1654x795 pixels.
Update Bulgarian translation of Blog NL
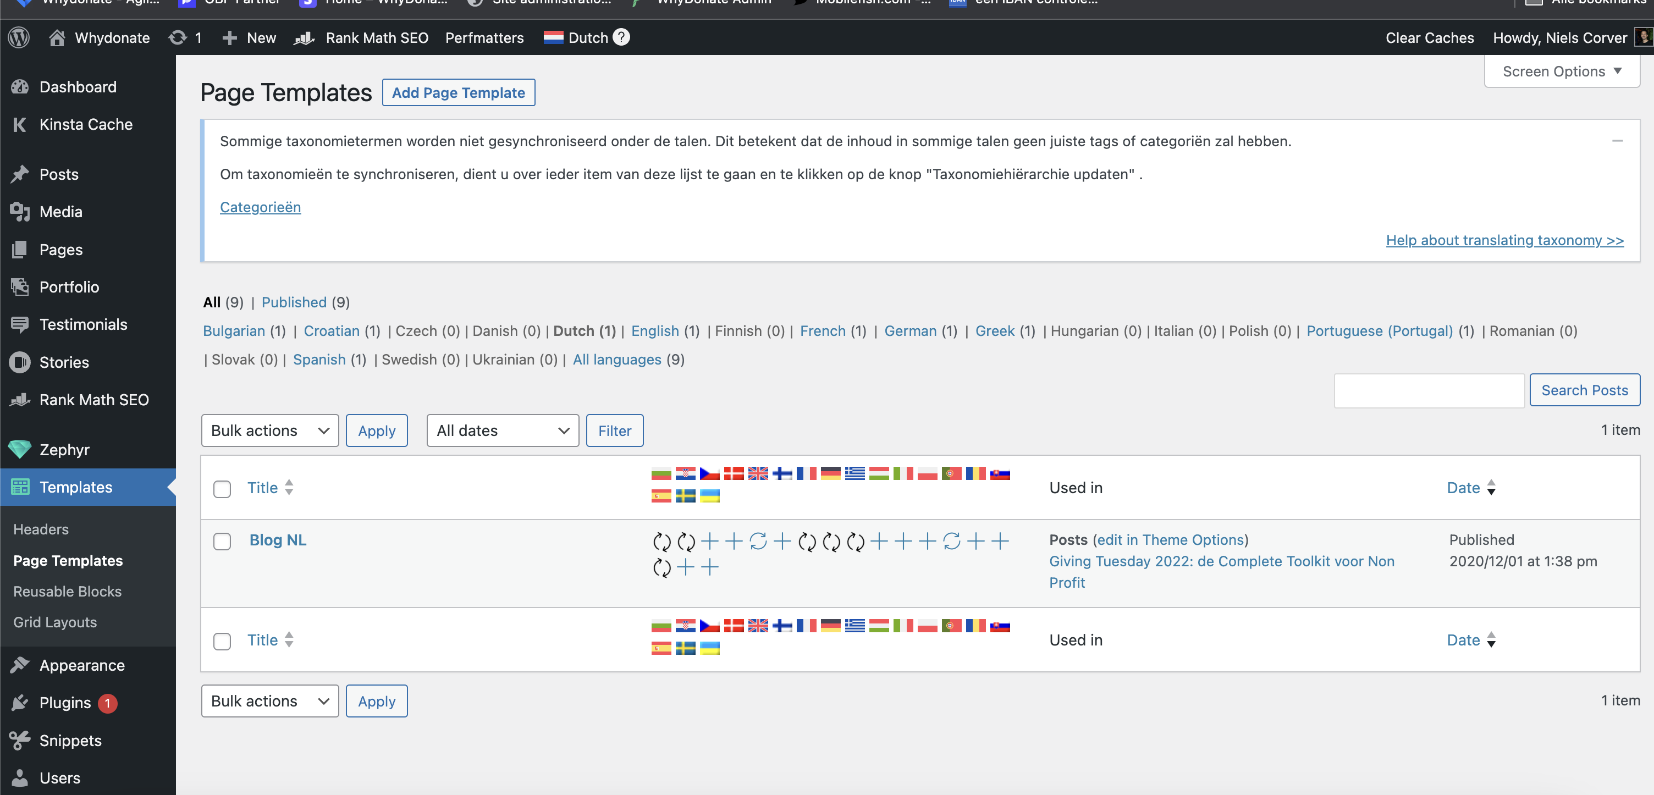tap(661, 542)
